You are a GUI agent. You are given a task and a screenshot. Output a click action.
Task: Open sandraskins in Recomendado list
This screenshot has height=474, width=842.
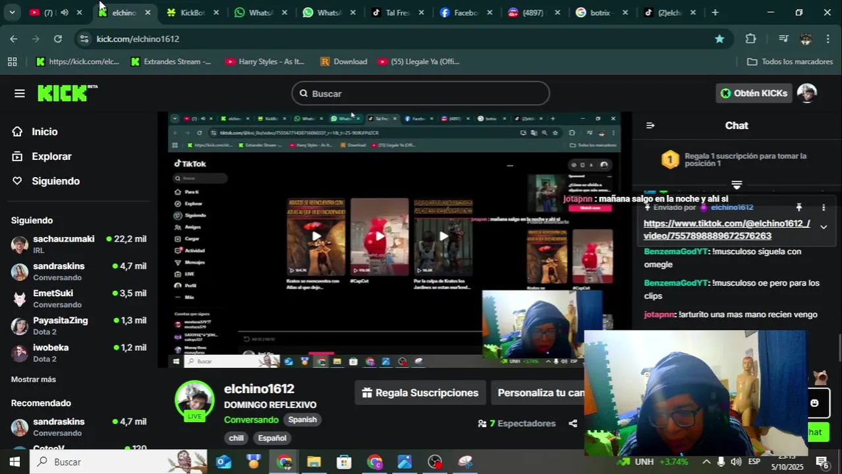[x=79, y=427]
